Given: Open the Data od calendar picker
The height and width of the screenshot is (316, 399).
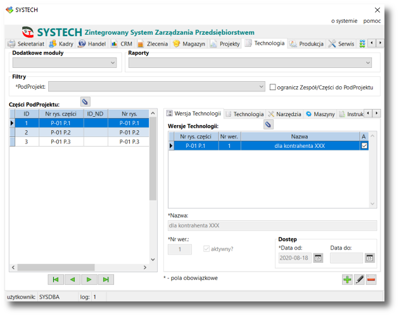Looking at the screenshot, I should 318,258.
